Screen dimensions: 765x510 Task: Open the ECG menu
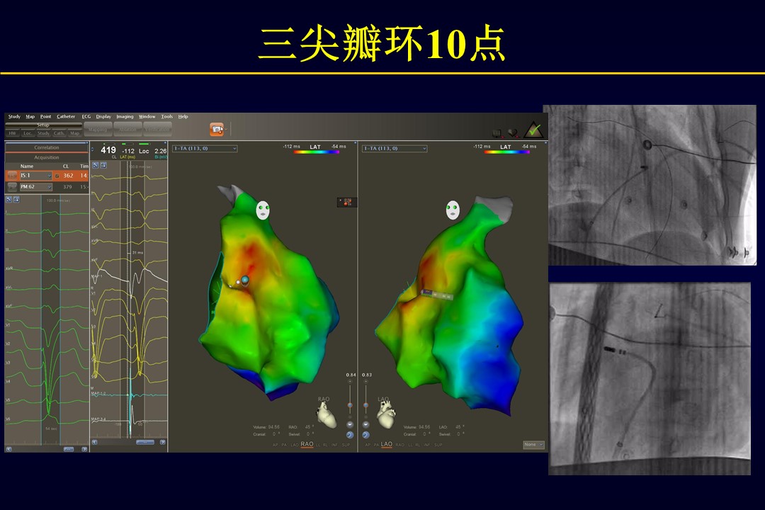coord(86,117)
